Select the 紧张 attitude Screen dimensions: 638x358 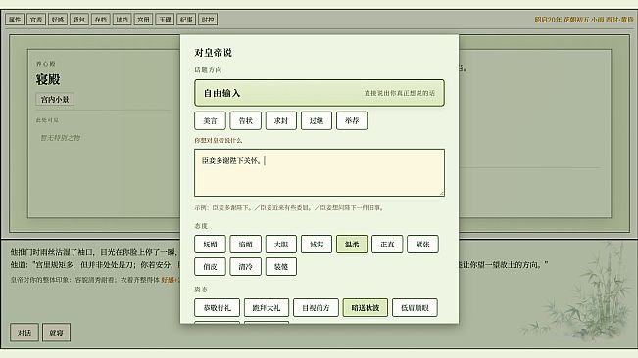coord(422,245)
